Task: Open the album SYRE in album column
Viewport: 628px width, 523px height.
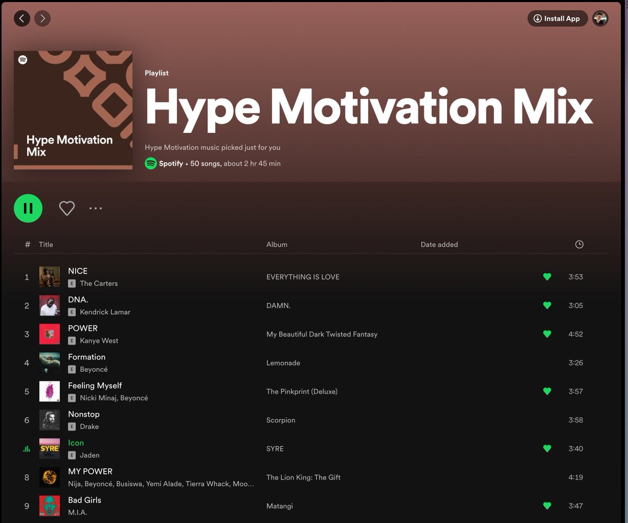Action: [275, 449]
